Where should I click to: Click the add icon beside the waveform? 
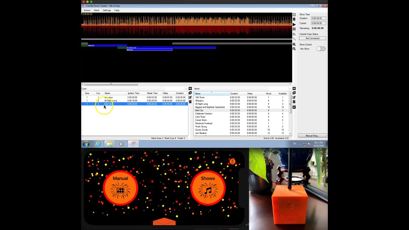[294, 15]
